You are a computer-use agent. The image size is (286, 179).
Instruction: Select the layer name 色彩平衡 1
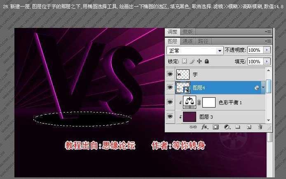[230, 103]
